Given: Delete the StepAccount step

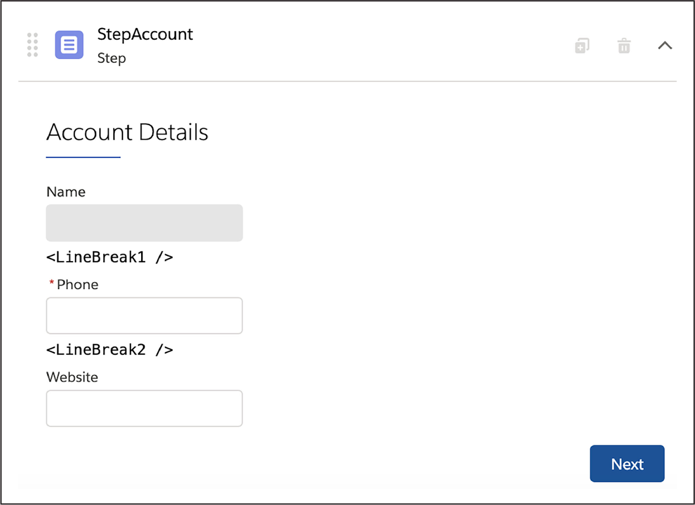Looking at the screenshot, I should (x=624, y=45).
